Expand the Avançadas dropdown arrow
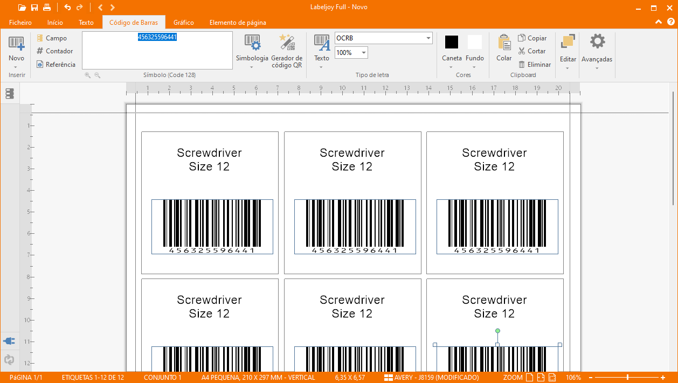This screenshot has height=383, width=678. 597,68
